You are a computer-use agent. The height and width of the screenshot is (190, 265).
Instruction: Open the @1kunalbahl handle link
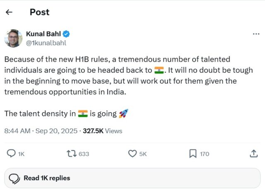46,42
